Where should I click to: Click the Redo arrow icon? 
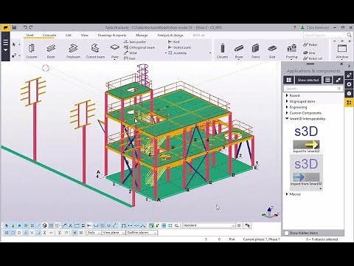click(x=31, y=27)
